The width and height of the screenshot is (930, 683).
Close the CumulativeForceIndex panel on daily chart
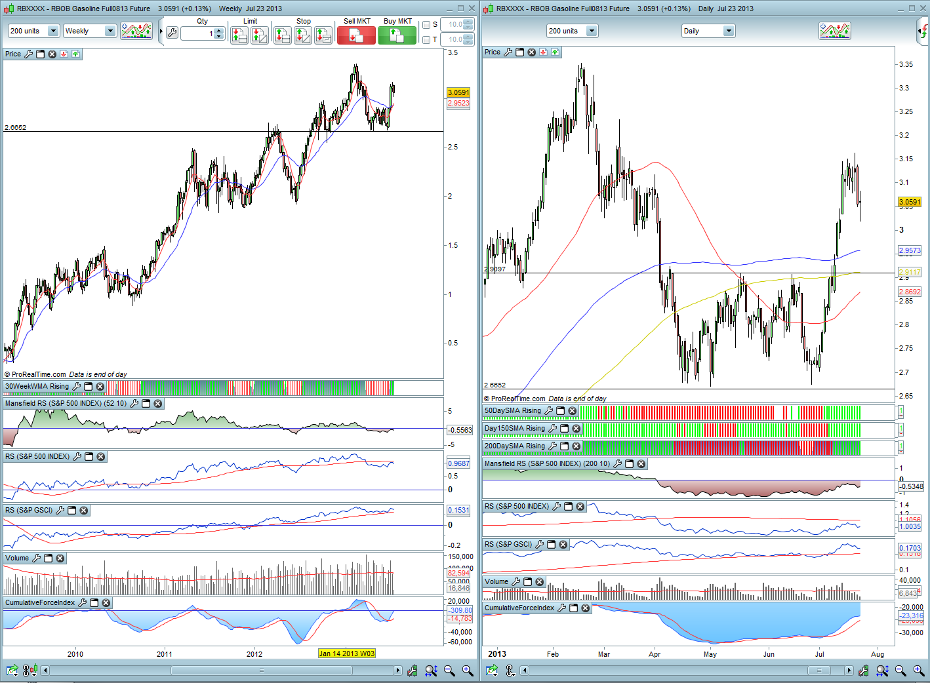click(x=586, y=608)
